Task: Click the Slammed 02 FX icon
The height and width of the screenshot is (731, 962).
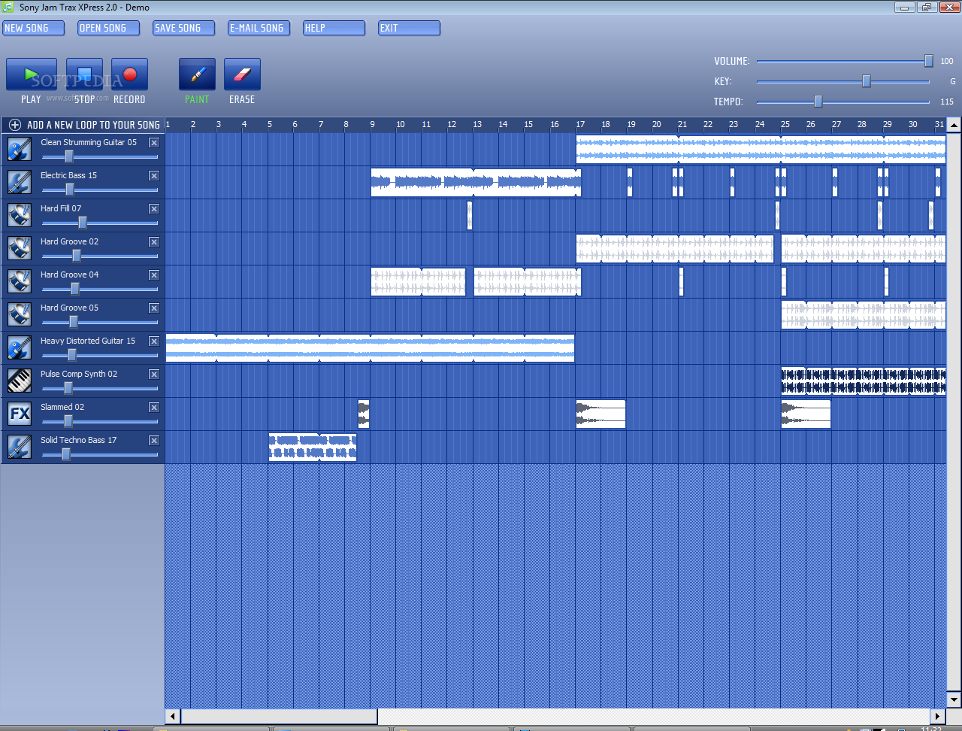Action: [x=20, y=414]
